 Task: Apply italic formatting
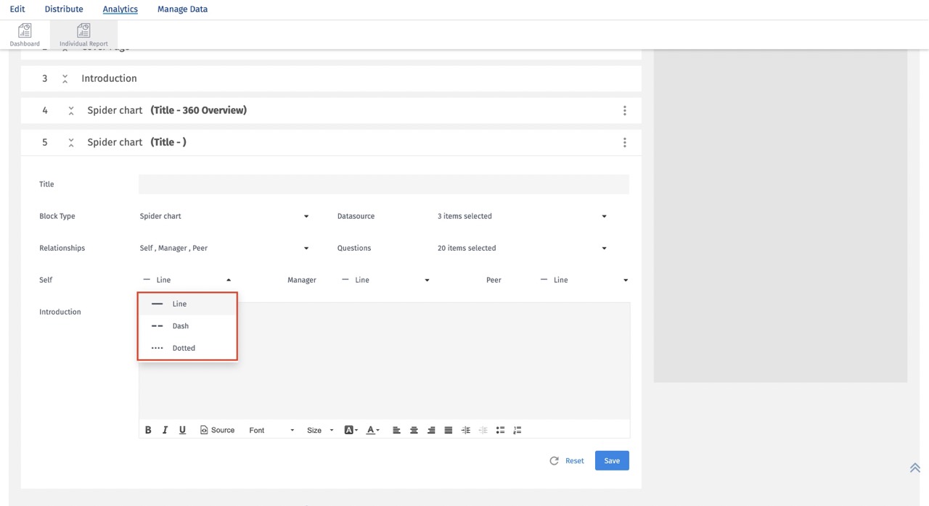(165, 429)
